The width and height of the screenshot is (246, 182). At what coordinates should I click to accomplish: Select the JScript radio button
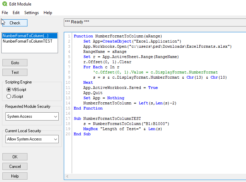pyautogui.click(x=9, y=96)
